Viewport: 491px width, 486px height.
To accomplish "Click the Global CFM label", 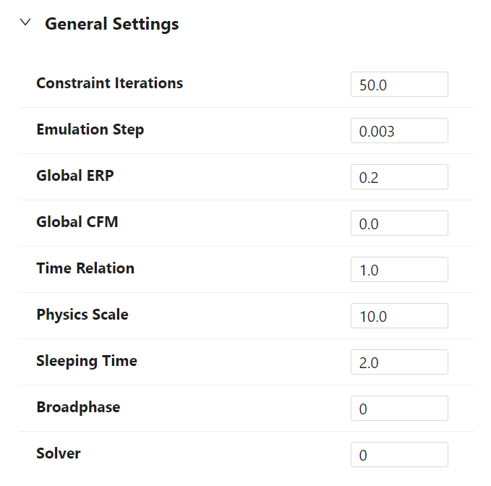I will click(77, 222).
